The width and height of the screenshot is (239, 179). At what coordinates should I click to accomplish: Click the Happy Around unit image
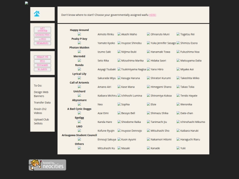(x=79, y=34)
